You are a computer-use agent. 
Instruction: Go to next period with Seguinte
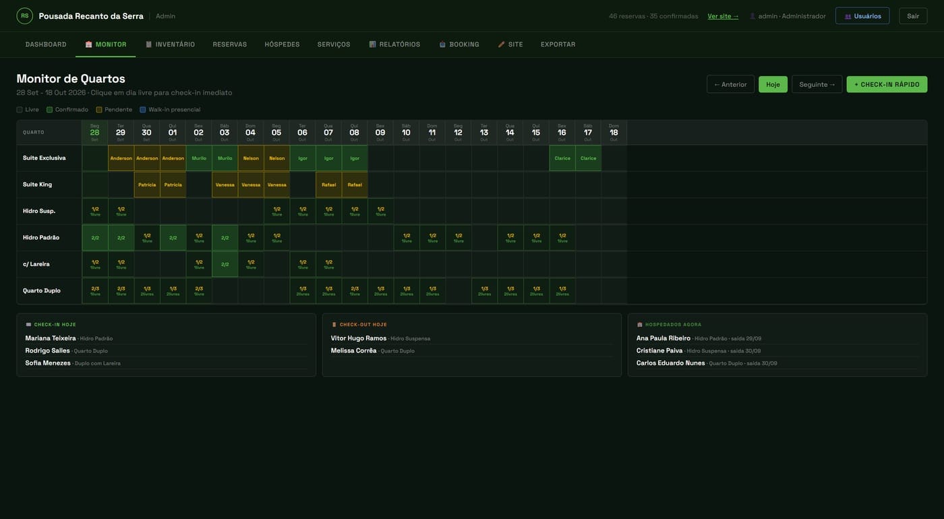coord(817,84)
